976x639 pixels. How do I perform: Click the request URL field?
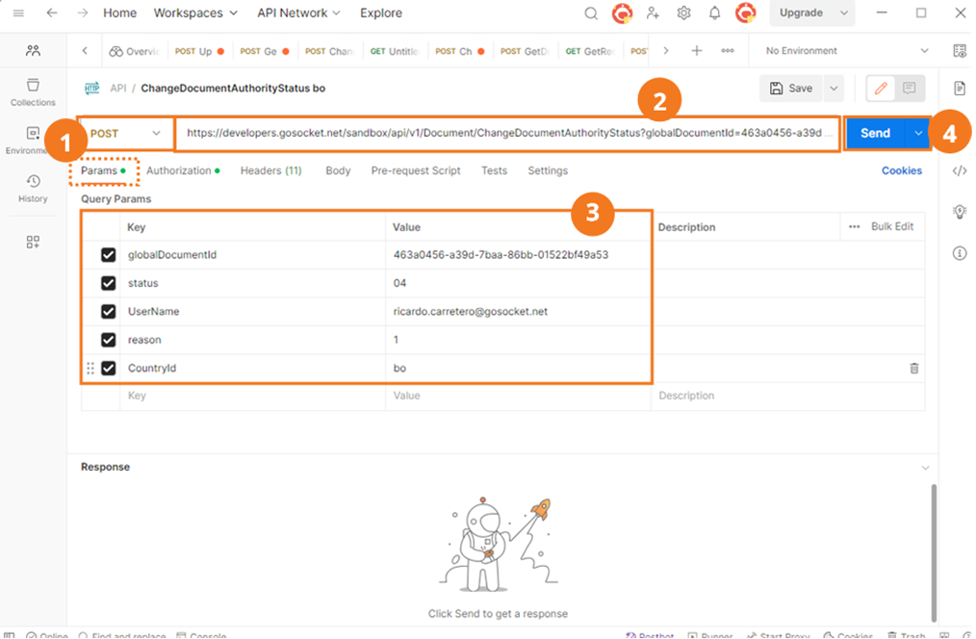pos(508,133)
